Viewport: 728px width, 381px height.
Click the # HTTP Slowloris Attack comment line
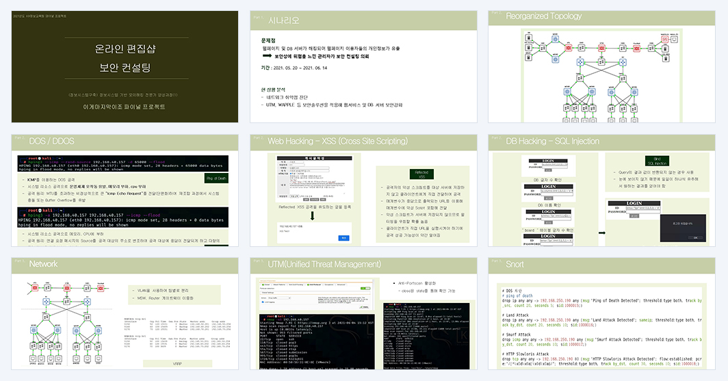pos(525,354)
